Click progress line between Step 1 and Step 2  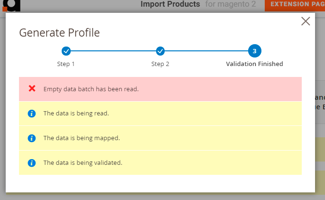[113, 51]
